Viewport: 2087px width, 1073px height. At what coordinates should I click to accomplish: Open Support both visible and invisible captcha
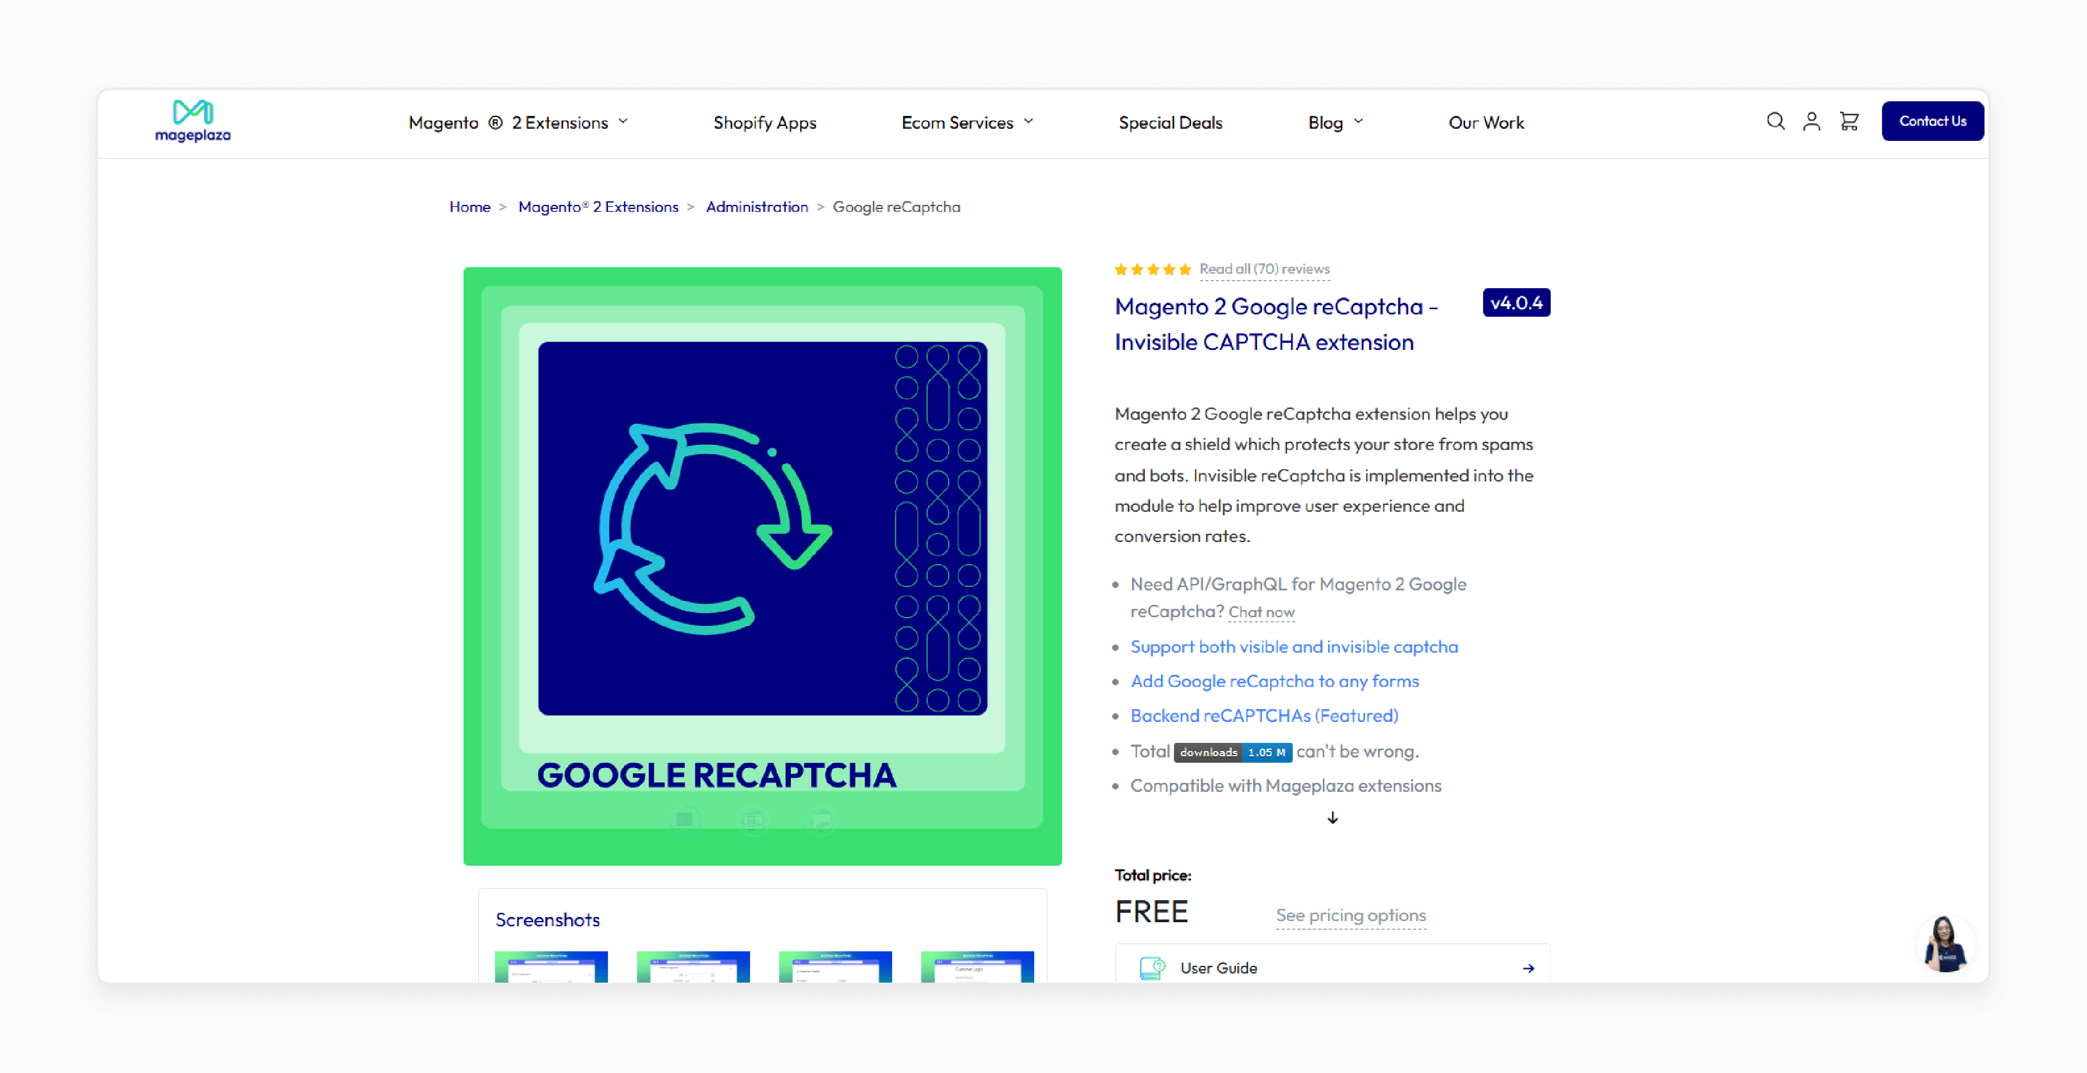1294,647
